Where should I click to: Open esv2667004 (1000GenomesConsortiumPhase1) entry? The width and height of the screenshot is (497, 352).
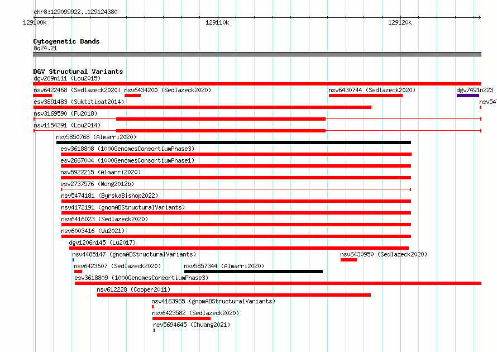236,166
